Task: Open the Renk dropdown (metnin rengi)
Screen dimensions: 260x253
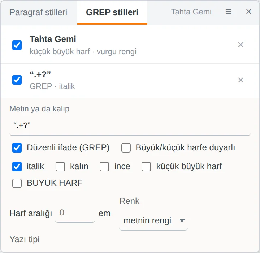Action: click(x=153, y=221)
